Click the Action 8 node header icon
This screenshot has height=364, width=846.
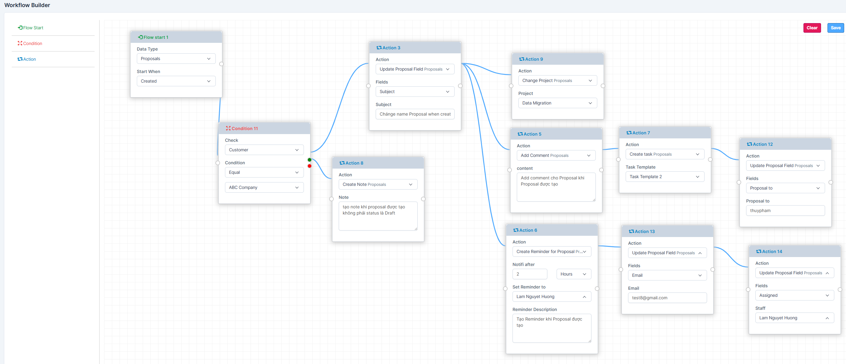(x=342, y=163)
